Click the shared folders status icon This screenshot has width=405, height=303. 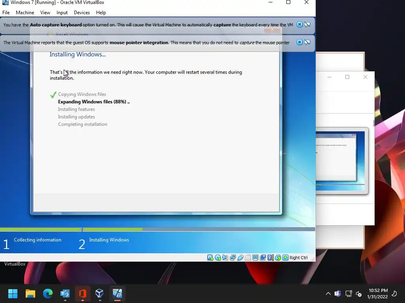click(x=248, y=257)
